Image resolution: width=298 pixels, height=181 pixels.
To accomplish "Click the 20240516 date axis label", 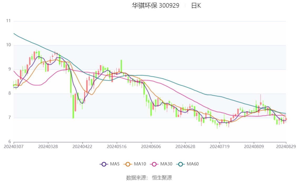I will [x=117, y=147].
